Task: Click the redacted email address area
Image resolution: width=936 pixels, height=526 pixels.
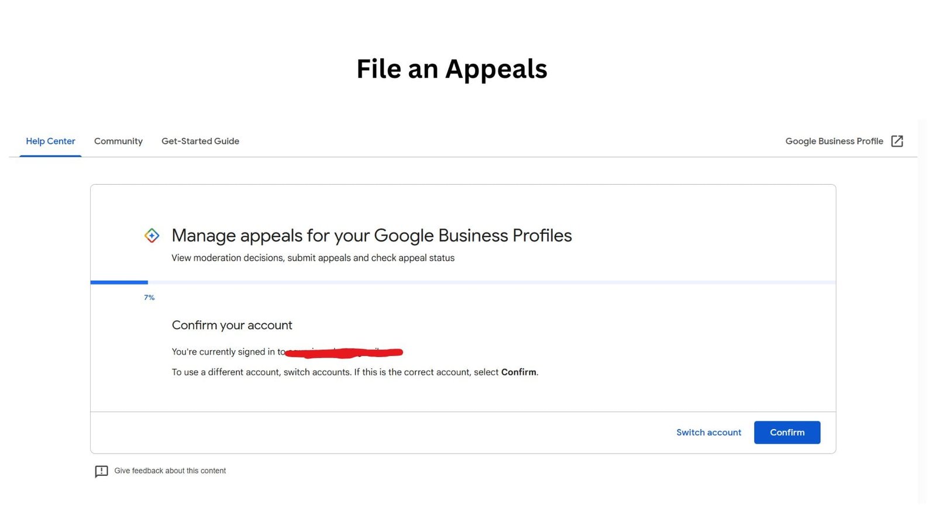Action: coord(345,351)
